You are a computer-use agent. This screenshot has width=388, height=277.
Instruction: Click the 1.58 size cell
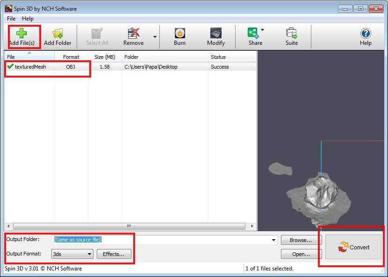pos(105,67)
